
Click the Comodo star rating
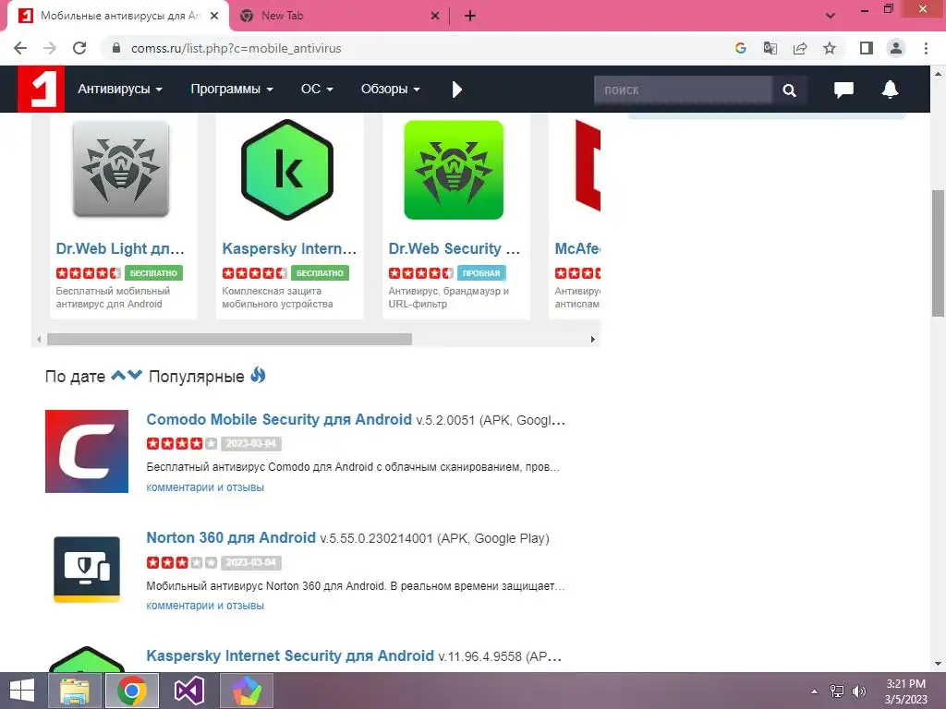[x=182, y=444]
